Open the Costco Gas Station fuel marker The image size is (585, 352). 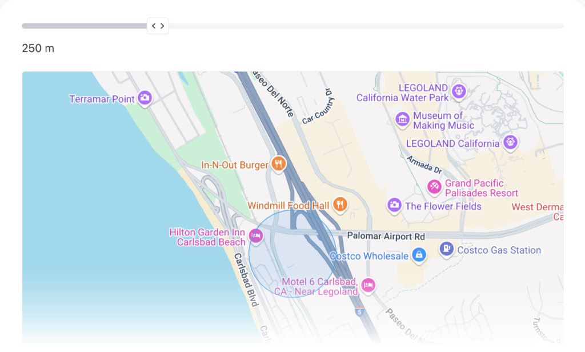point(446,249)
